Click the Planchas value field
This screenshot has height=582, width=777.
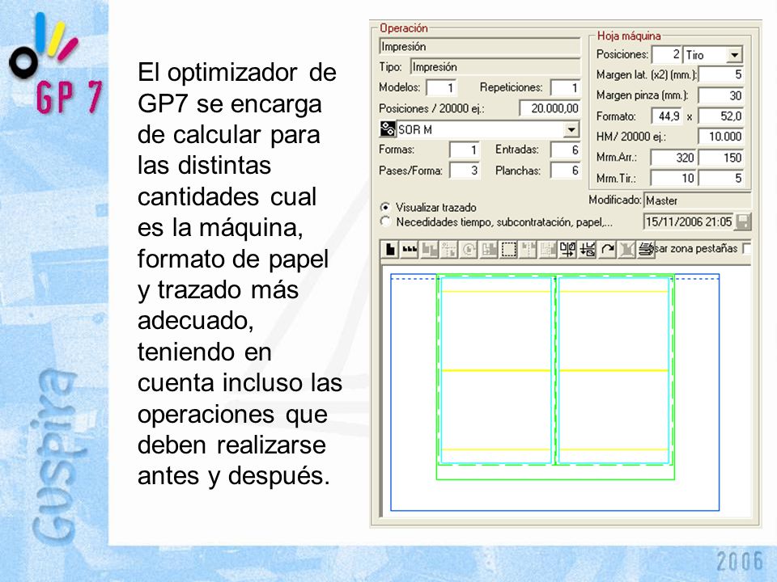pos(566,171)
